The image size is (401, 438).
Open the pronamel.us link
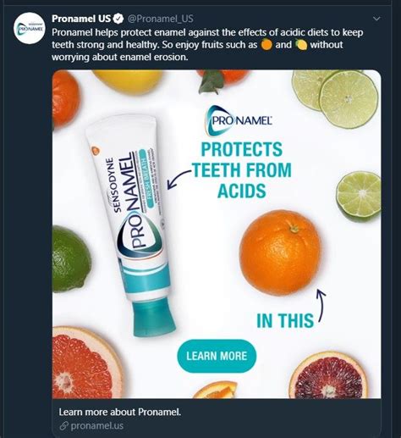pos(97,425)
